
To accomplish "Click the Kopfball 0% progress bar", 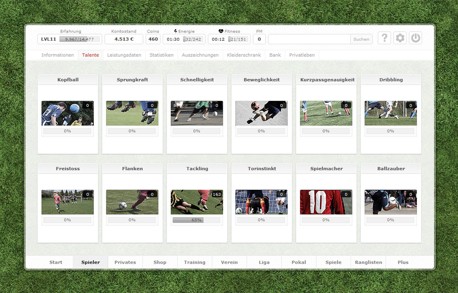I will coord(68,131).
